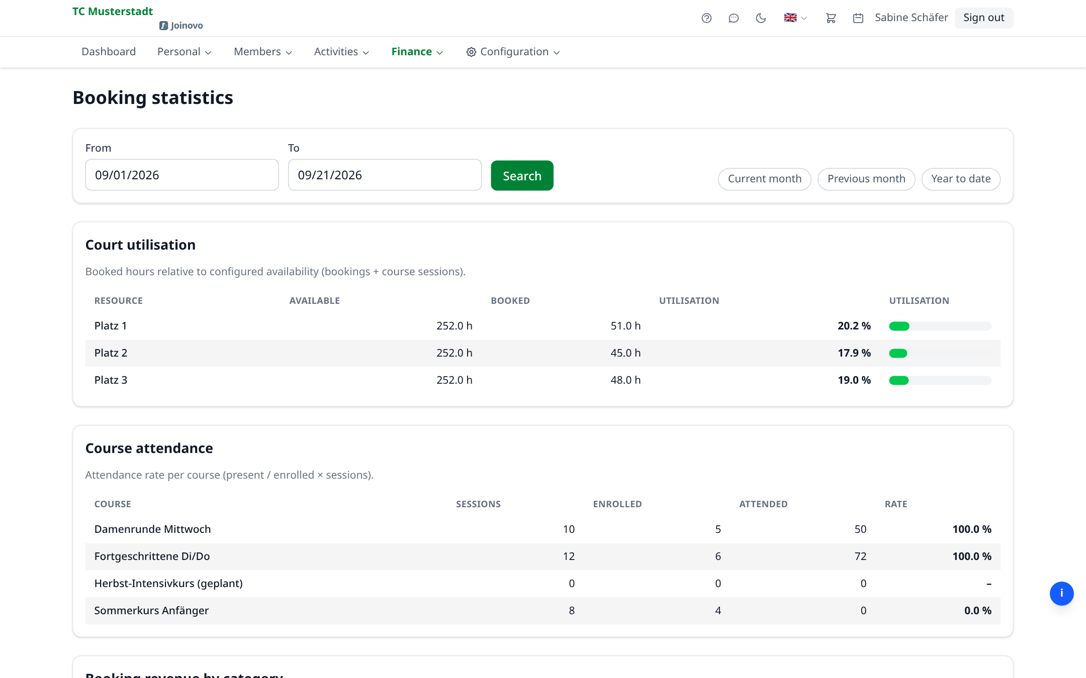This screenshot has width=1086, height=678.
Task: Click the Configuration gear icon
Action: coord(471,52)
